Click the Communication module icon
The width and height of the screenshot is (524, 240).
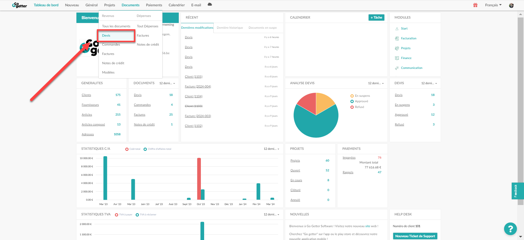[x=397, y=68]
